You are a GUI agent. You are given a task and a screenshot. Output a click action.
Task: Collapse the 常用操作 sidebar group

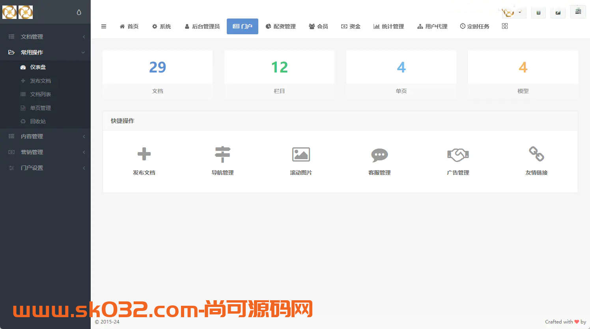[x=45, y=52]
